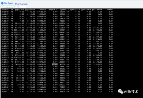Image resolution: width=143 pixels, height=98 pixels.
Task: Click the fault/s column header
Action: [42, 10]
